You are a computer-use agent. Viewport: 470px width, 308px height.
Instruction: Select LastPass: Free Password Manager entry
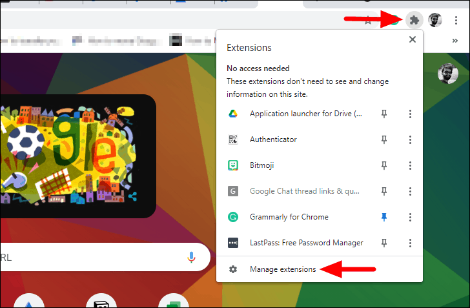click(x=306, y=243)
